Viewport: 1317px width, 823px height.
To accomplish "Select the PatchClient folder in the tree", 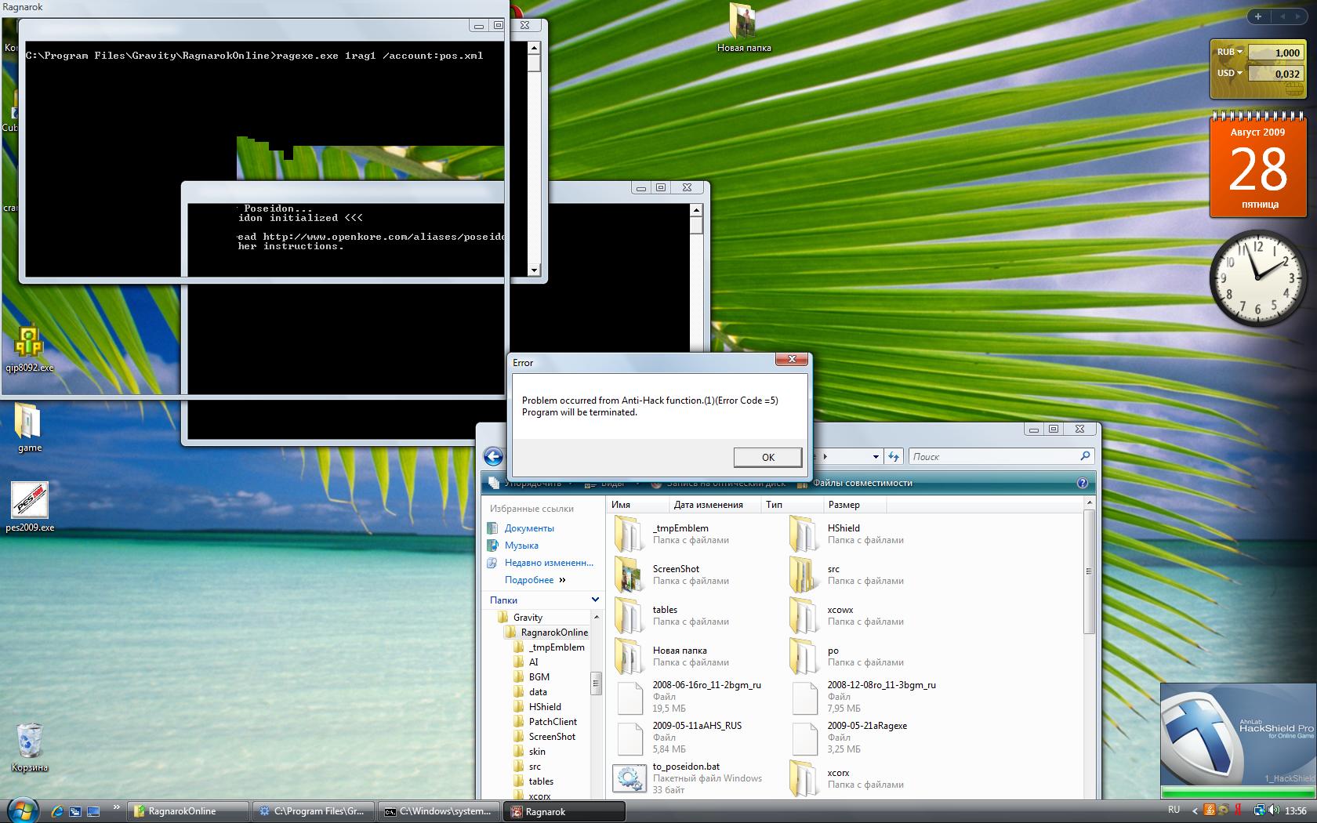I will (x=553, y=722).
